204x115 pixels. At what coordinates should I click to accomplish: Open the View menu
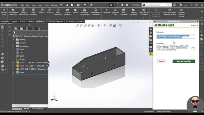point(33,5)
